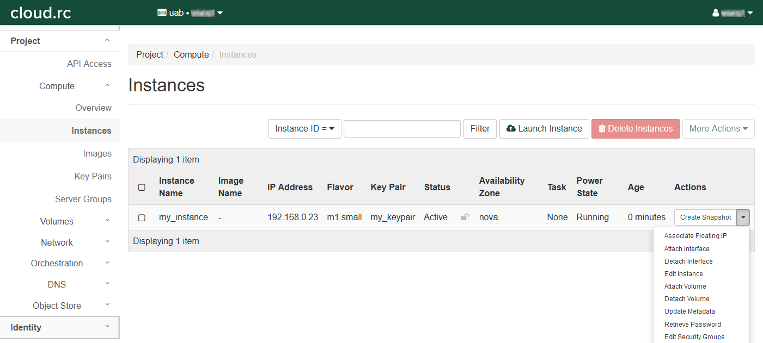Open the my_instance details link
Screen dimensions: 763x343
pyautogui.click(x=183, y=217)
